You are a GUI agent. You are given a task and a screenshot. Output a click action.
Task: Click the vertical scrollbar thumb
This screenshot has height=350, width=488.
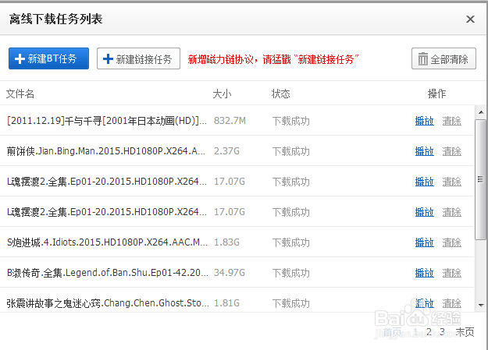(x=480, y=179)
